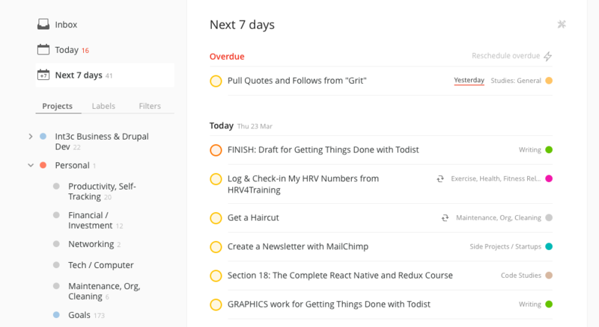This screenshot has height=327, width=599.
Task: Click the green Writing project color dot
Action: coord(549,150)
